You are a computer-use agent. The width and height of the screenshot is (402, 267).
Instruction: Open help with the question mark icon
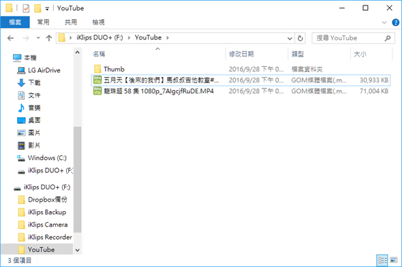point(395,22)
